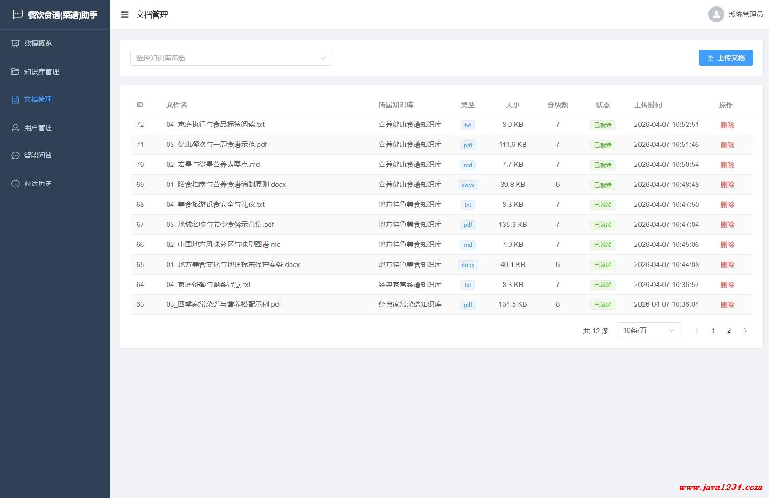Delete document ID 72 row

pos(727,125)
